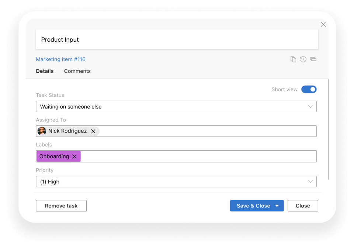This screenshot has width=354, height=248.
Task: Click the empty area of Labels field
Action: [198, 156]
